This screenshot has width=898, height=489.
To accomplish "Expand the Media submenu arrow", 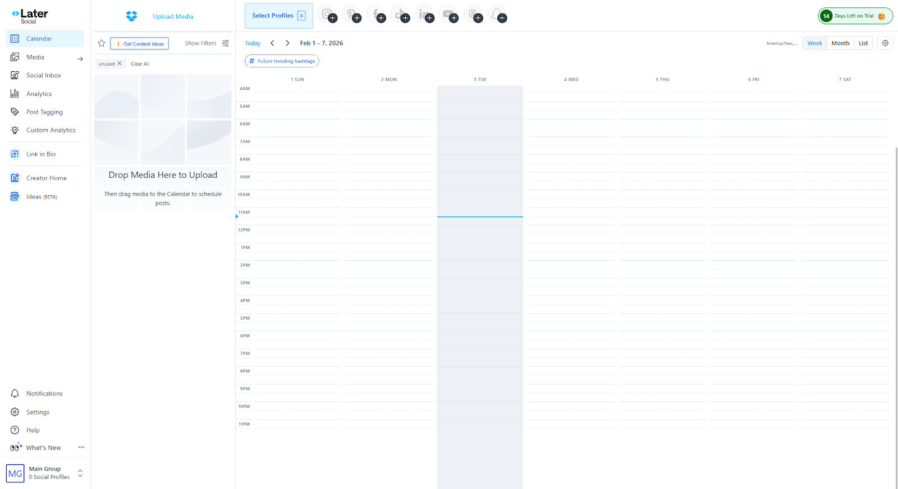I will (x=80, y=58).
